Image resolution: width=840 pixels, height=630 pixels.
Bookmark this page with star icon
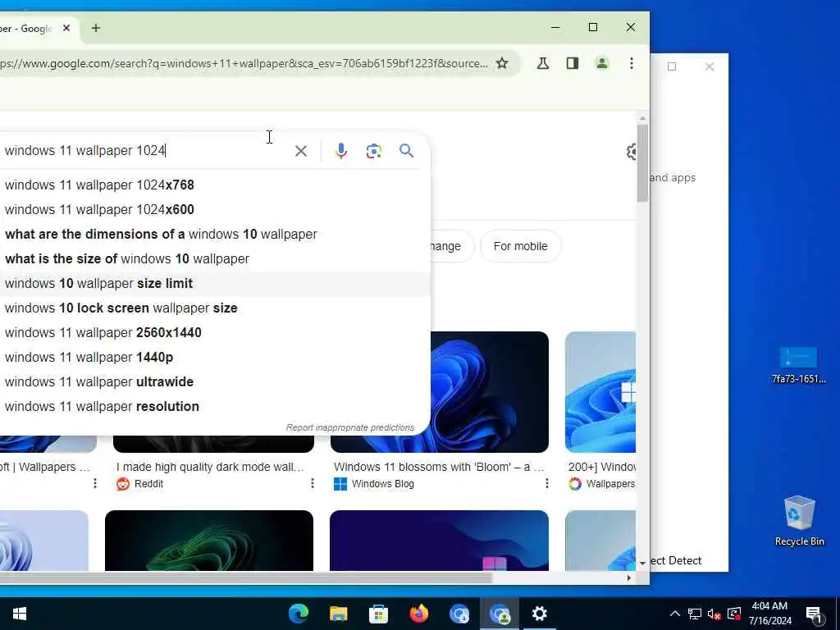[501, 63]
